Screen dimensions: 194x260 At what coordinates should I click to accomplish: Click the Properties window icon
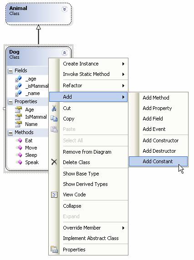(54, 250)
